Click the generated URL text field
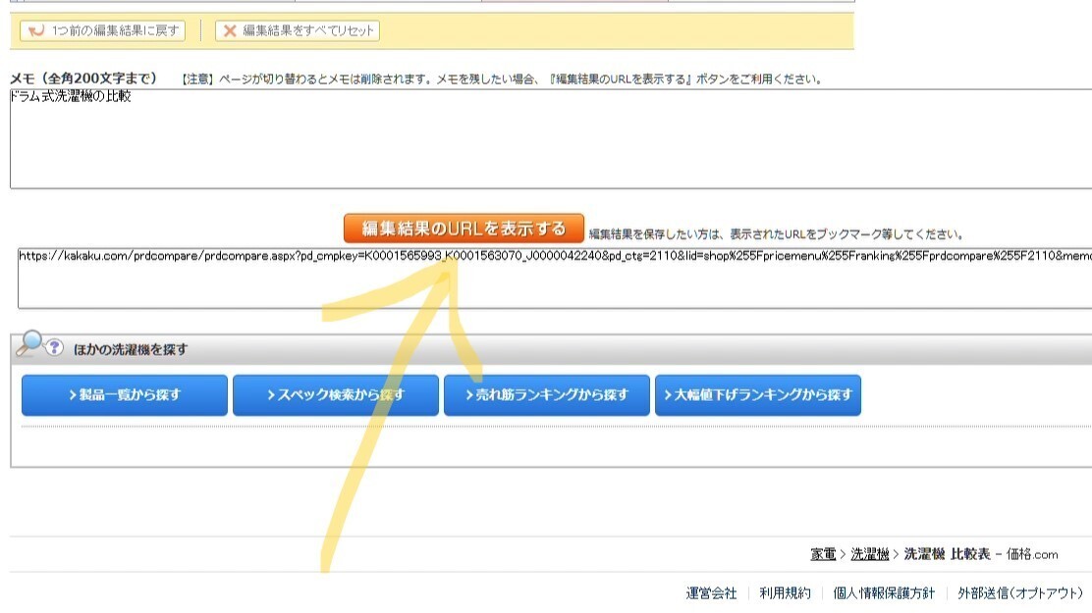This screenshot has height=613, width=1092. [555, 278]
